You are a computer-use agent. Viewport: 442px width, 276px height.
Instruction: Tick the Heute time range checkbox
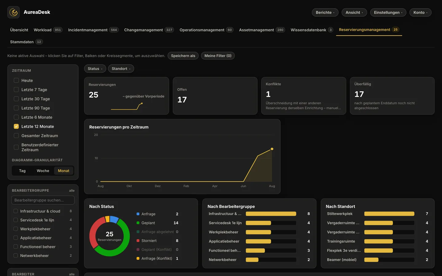point(16,80)
